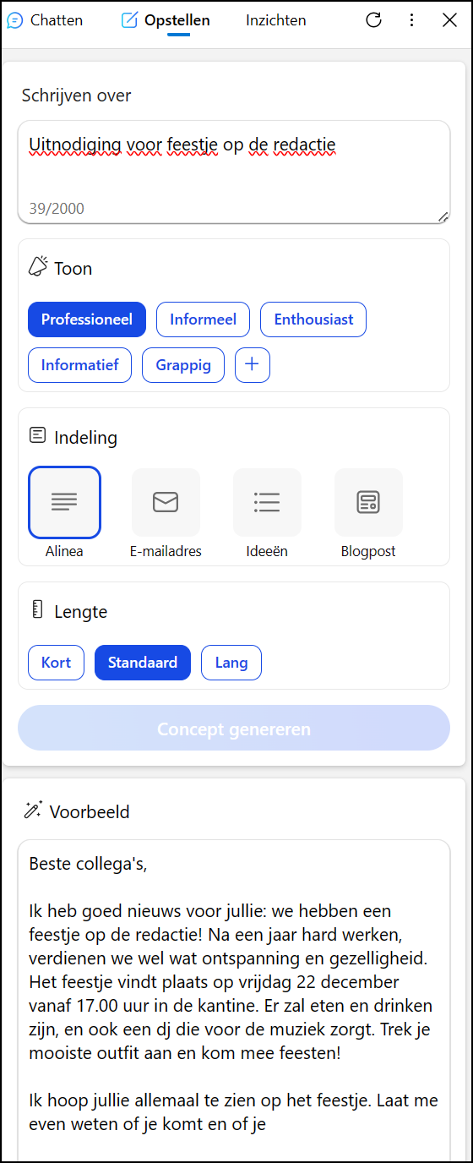Select Lang length option
This screenshot has width=473, height=1163.
click(231, 663)
